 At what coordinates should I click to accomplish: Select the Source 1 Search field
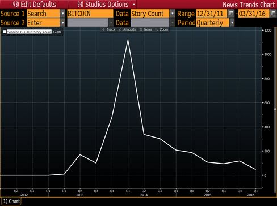43,14
